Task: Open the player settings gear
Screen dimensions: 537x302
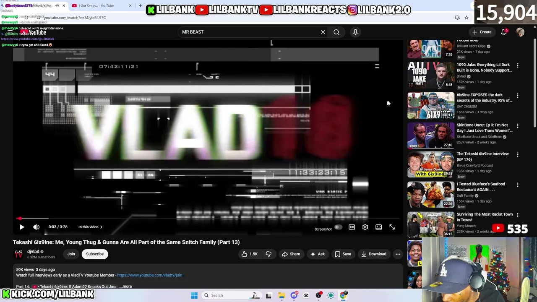Action: pos(365,227)
